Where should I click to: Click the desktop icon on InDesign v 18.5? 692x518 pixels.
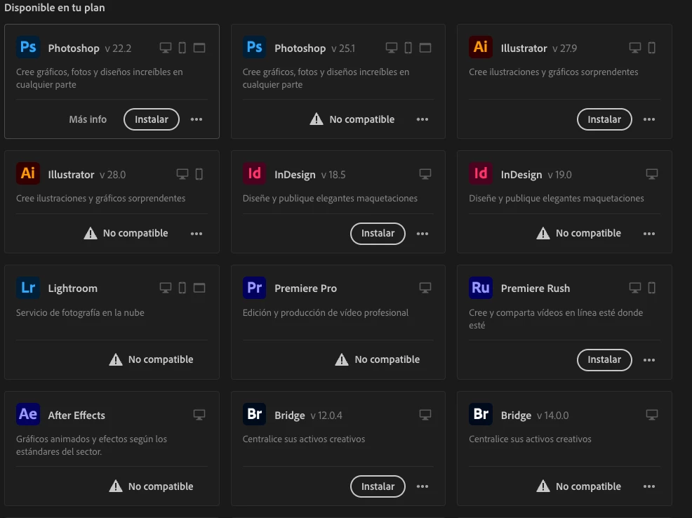[425, 174]
